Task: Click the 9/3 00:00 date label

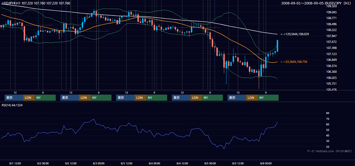Action: click(x=99, y=163)
